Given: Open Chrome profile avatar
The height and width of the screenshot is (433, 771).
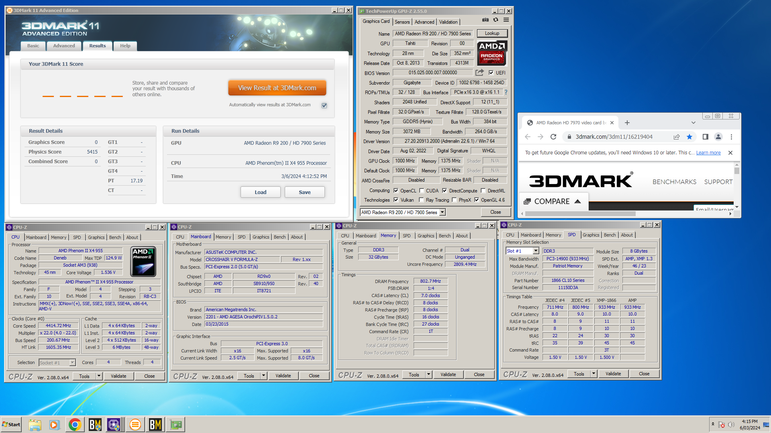Looking at the screenshot, I should pyautogui.click(x=718, y=137).
